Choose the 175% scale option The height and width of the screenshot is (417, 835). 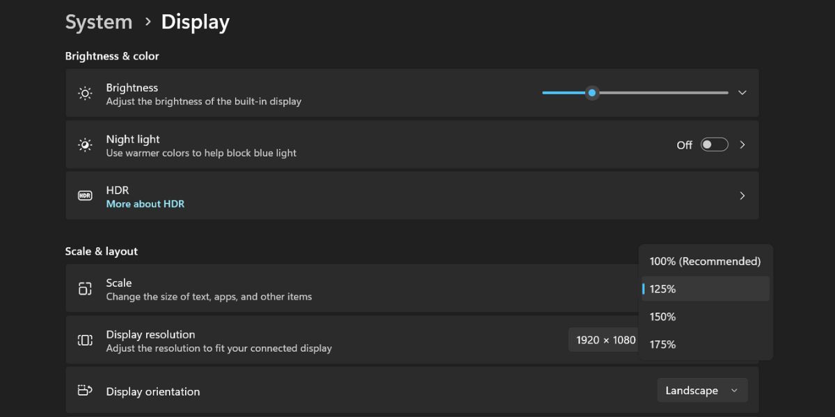point(706,345)
